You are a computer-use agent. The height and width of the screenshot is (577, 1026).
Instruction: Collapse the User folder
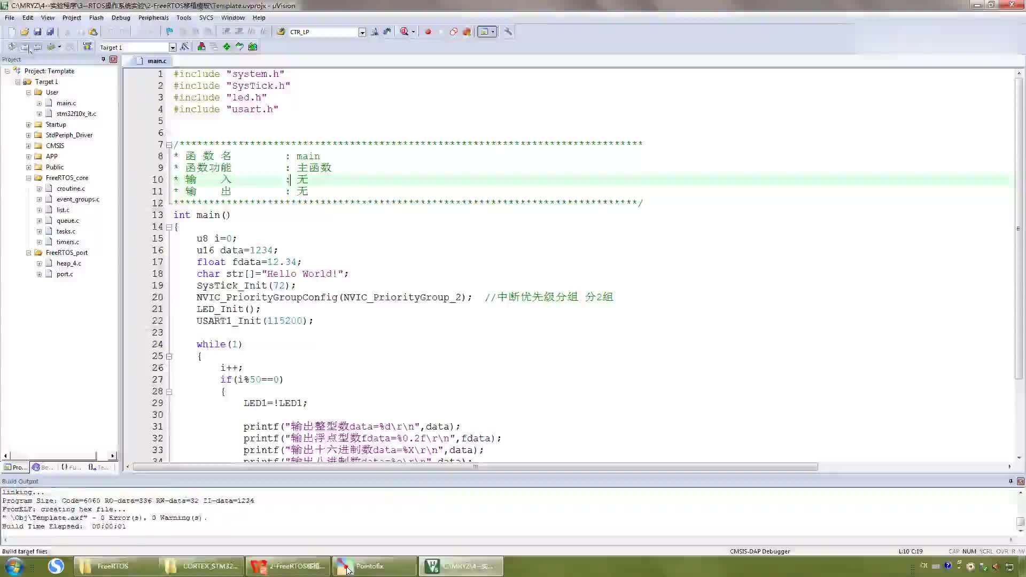(28, 92)
